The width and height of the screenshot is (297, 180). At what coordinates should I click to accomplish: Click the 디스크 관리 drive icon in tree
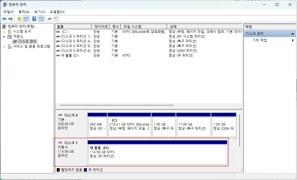[x=15, y=42]
